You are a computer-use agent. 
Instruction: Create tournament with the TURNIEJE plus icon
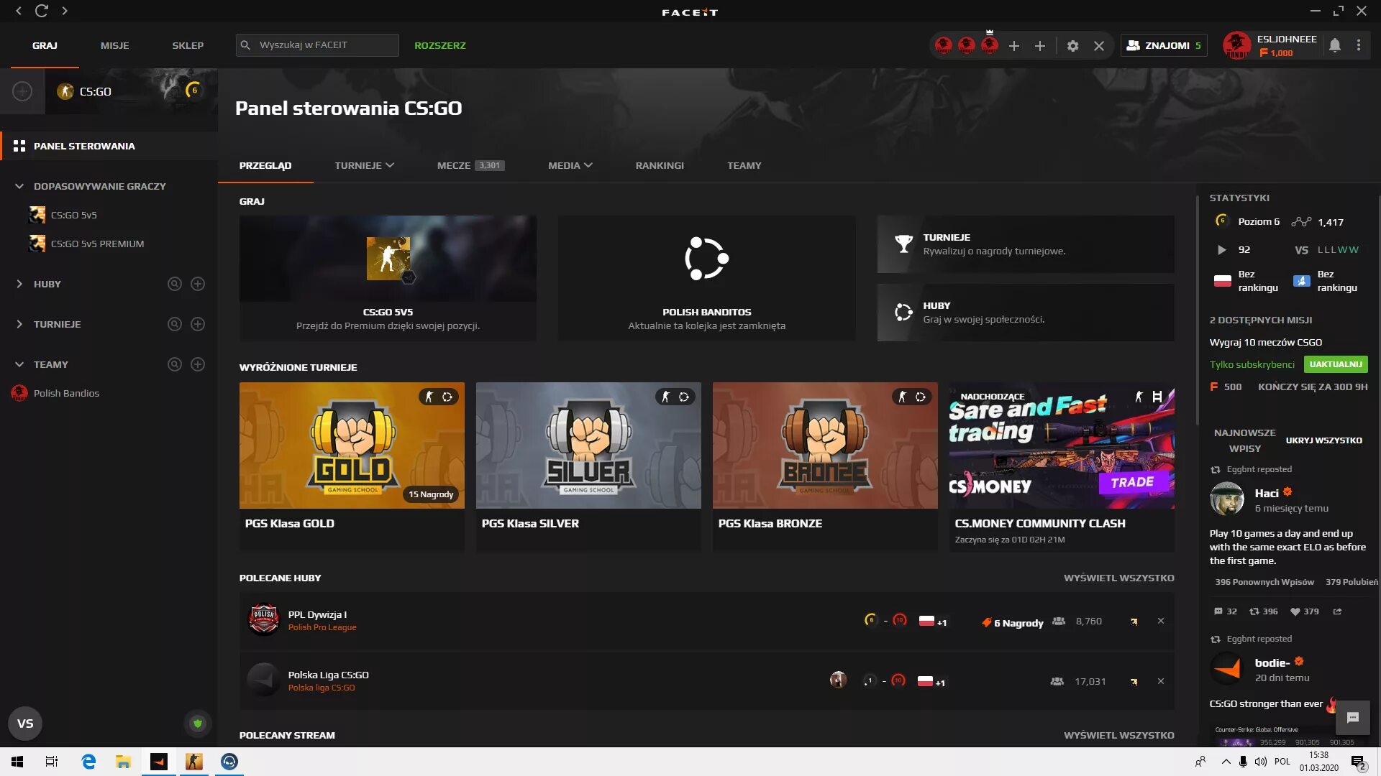click(x=198, y=324)
